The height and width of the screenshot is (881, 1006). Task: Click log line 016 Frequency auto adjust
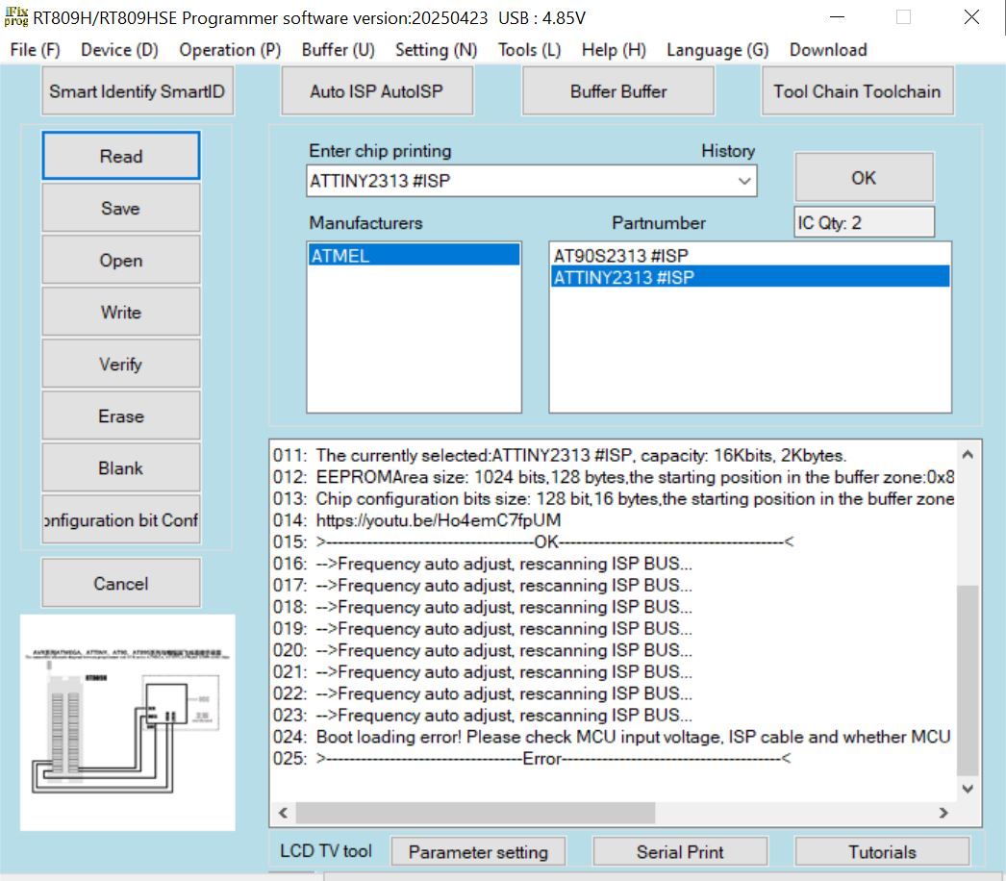(x=483, y=564)
